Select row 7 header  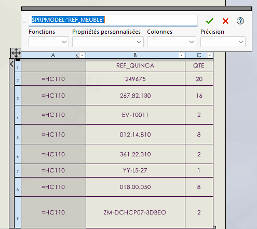(x=18, y=170)
